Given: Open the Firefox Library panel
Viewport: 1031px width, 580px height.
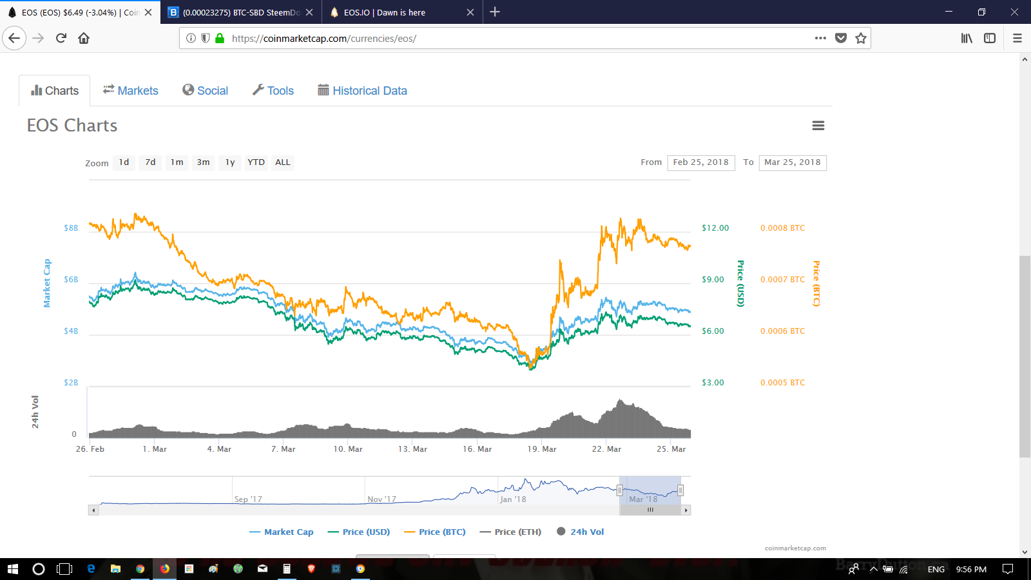Looking at the screenshot, I should (x=967, y=38).
